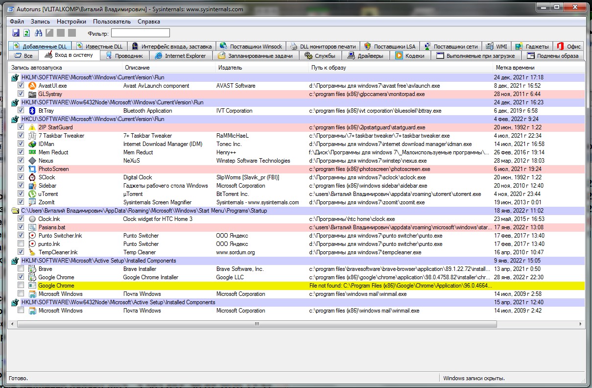Image resolution: width=592 pixels, height=388 pixels.
Task: Open the Настройки menu
Action: coord(71,22)
